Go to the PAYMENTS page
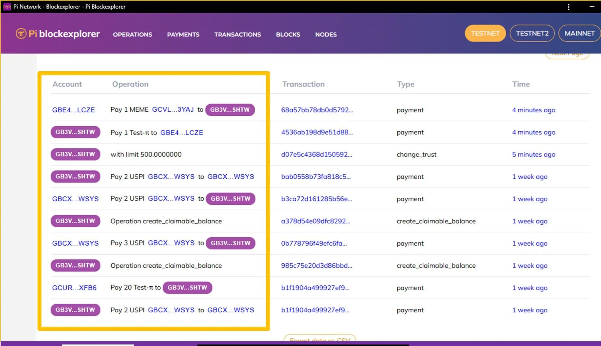 183,35
